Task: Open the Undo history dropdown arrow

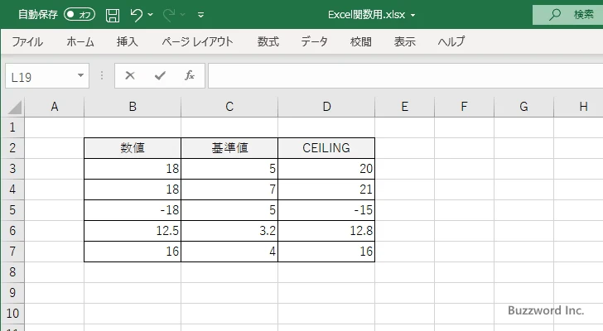Action: [x=151, y=15]
